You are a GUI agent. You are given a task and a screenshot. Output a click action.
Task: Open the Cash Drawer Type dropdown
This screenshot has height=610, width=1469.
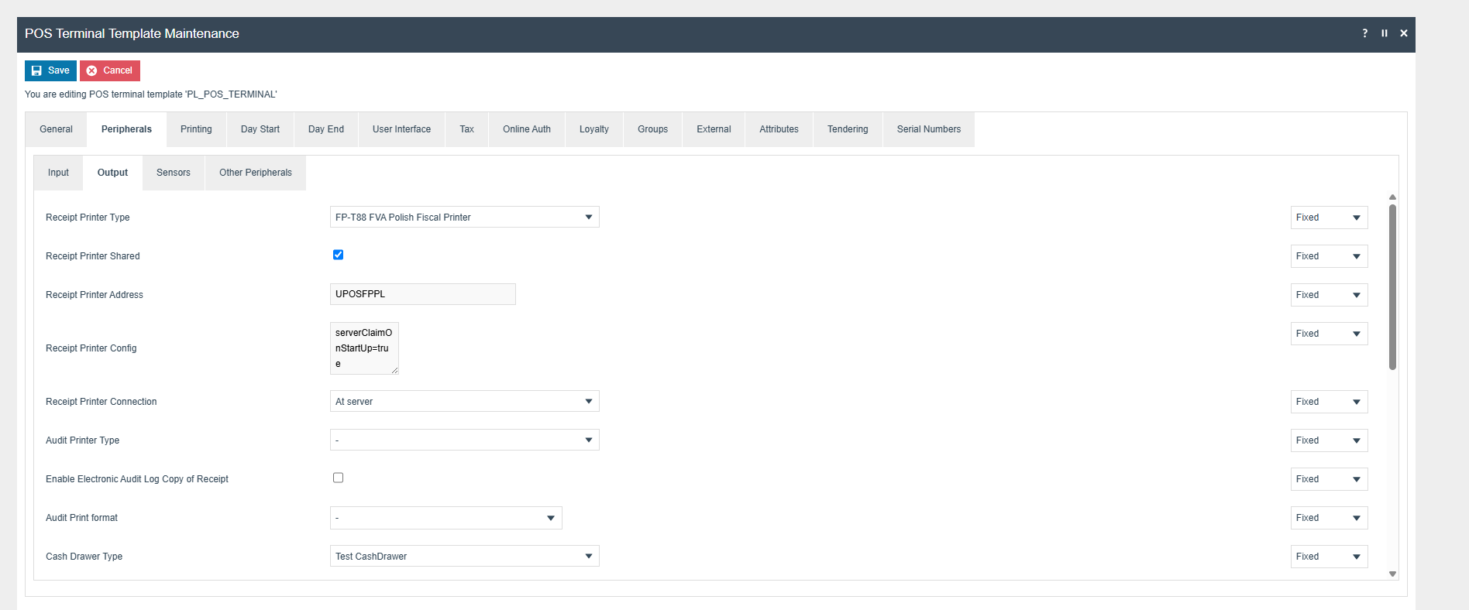[x=464, y=556]
